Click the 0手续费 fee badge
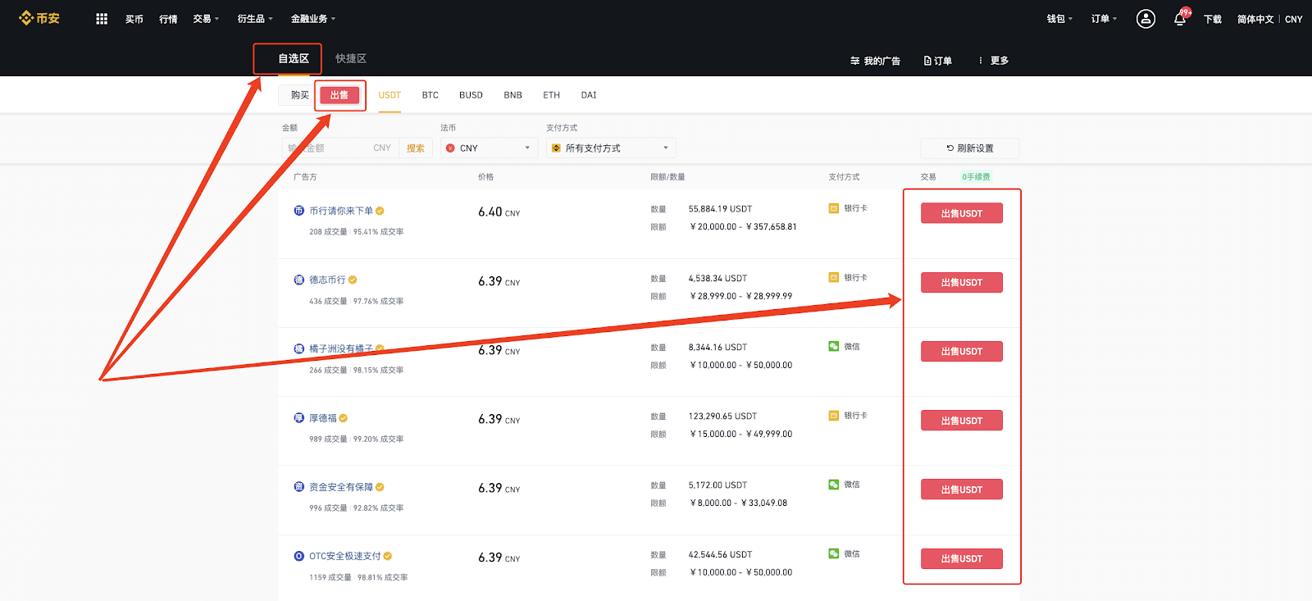The height and width of the screenshot is (601, 1312). (976, 176)
